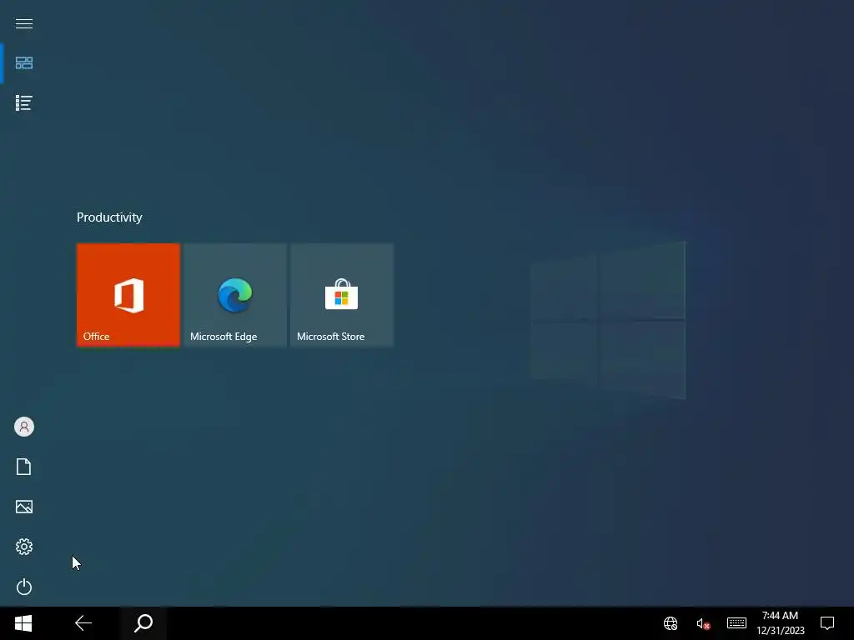Open the user account menu
854x640 pixels.
[24, 427]
